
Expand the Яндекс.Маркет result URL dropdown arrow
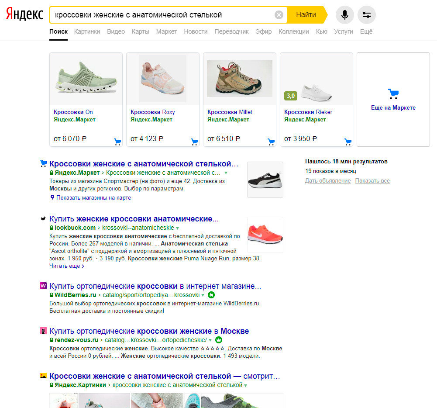[x=226, y=173]
